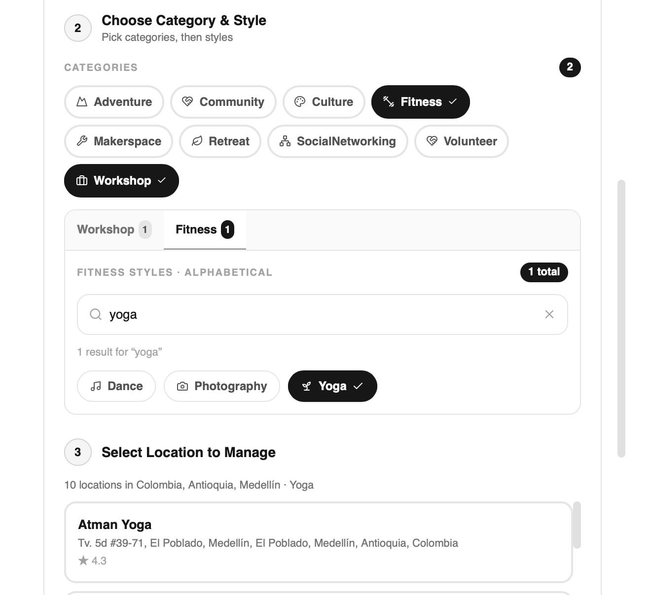Click the style search field containing yoga
The width and height of the screenshot is (651, 595).
coord(323,314)
